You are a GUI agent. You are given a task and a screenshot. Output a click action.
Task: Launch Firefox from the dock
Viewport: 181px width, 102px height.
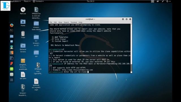[x=12, y=25]
